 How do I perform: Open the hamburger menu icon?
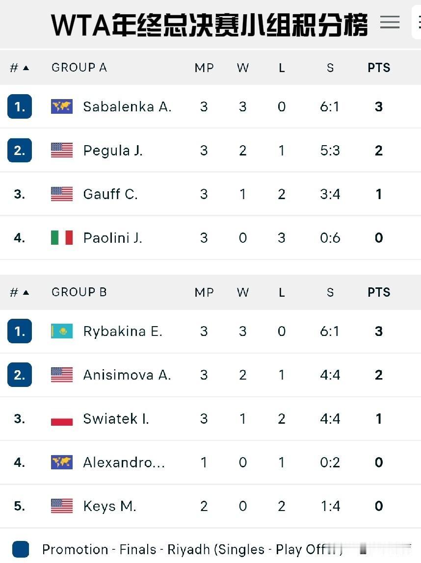[x=390, y=22]
